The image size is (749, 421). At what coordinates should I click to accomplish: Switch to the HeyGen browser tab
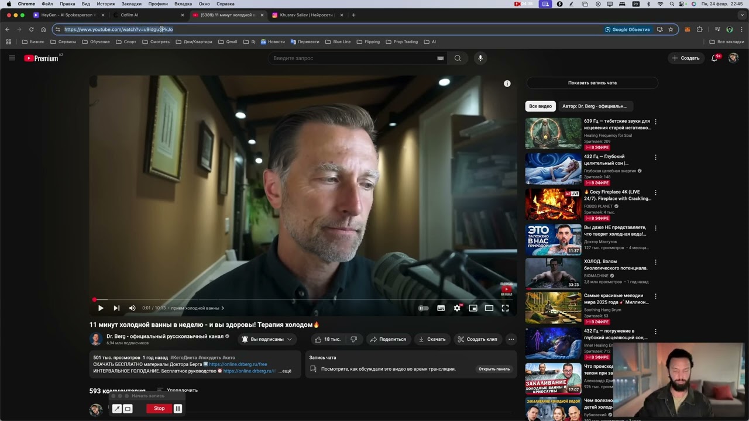point(68,15)
